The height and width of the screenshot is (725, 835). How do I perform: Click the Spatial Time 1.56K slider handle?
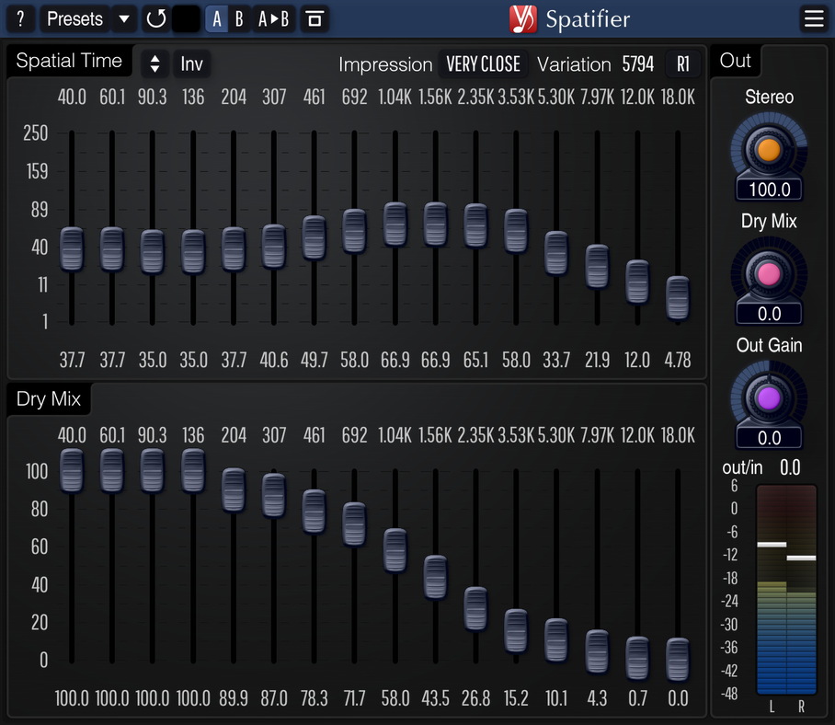436,224
